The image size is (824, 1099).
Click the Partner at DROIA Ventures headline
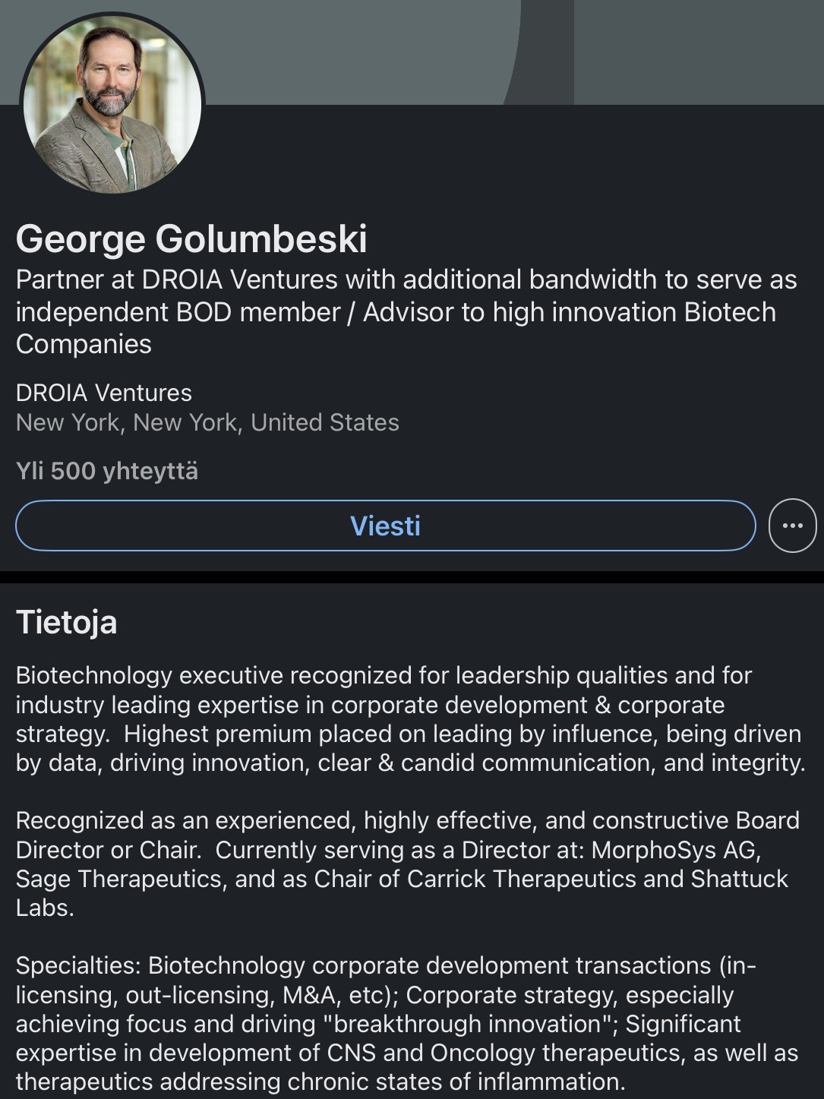click(x=406, y=311)
